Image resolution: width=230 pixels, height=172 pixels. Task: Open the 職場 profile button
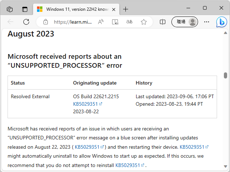(185, 22)
